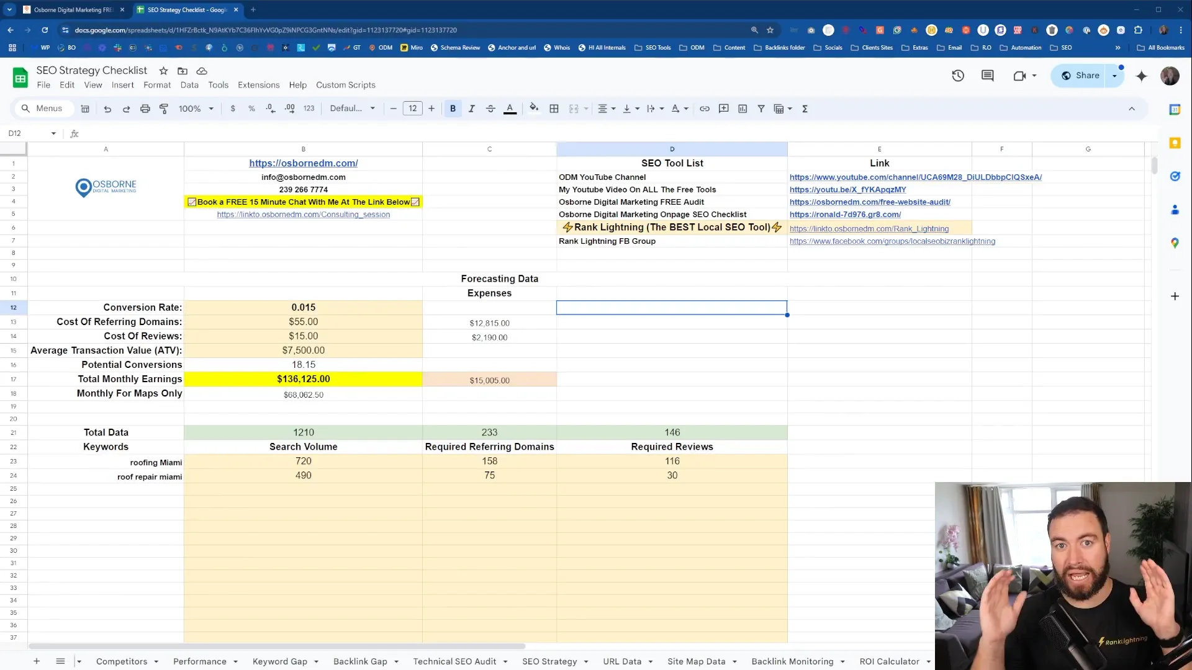This screenshot has height=670, width=1192.
Task: Open text wrapping dropdown
Action: click(655, 109)
